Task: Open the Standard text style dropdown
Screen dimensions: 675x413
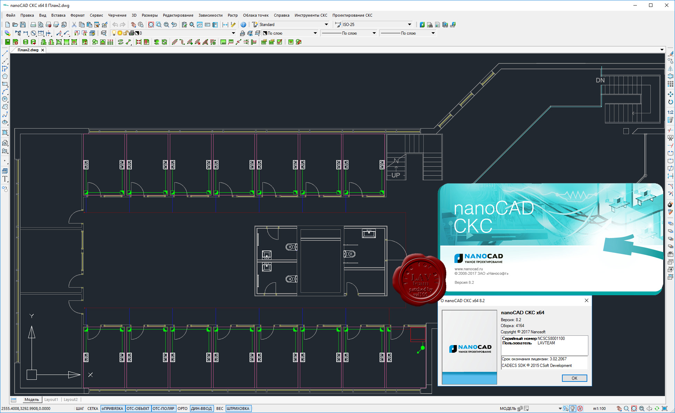Action: (326, 25)
